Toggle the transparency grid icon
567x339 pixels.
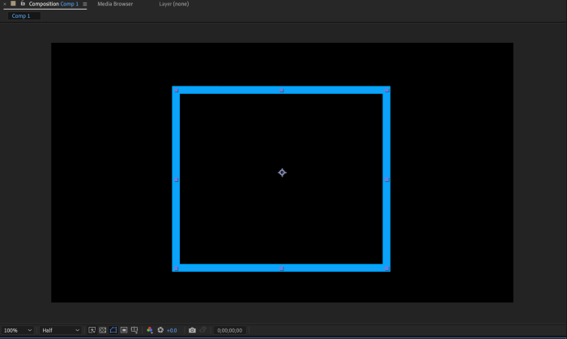[x=103, y=330]
